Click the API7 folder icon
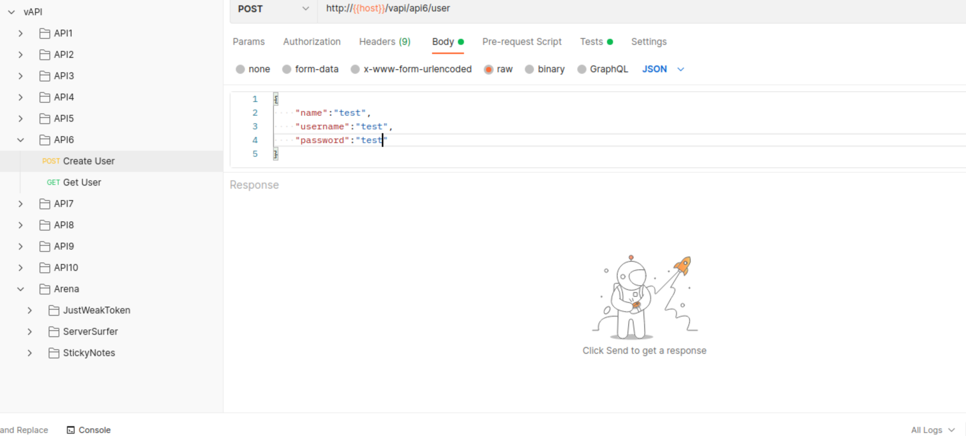 pos(44,204)
